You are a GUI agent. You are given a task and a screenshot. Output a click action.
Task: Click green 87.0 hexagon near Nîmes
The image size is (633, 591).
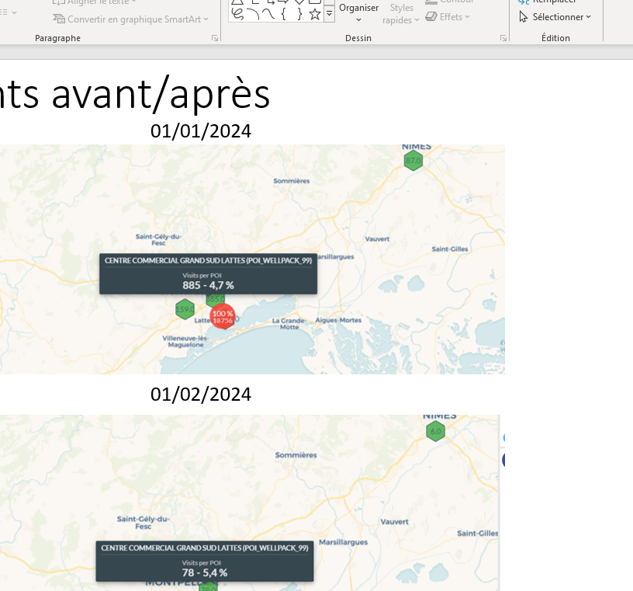coord(413,161)
